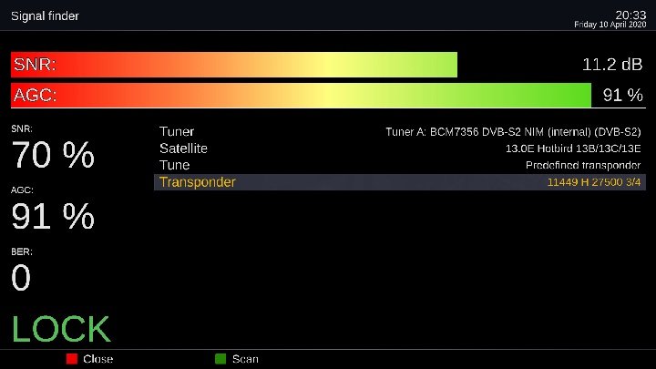
Task: Pick the 11449 H 27500 3/4 transponder value
Action: point(593,182)
